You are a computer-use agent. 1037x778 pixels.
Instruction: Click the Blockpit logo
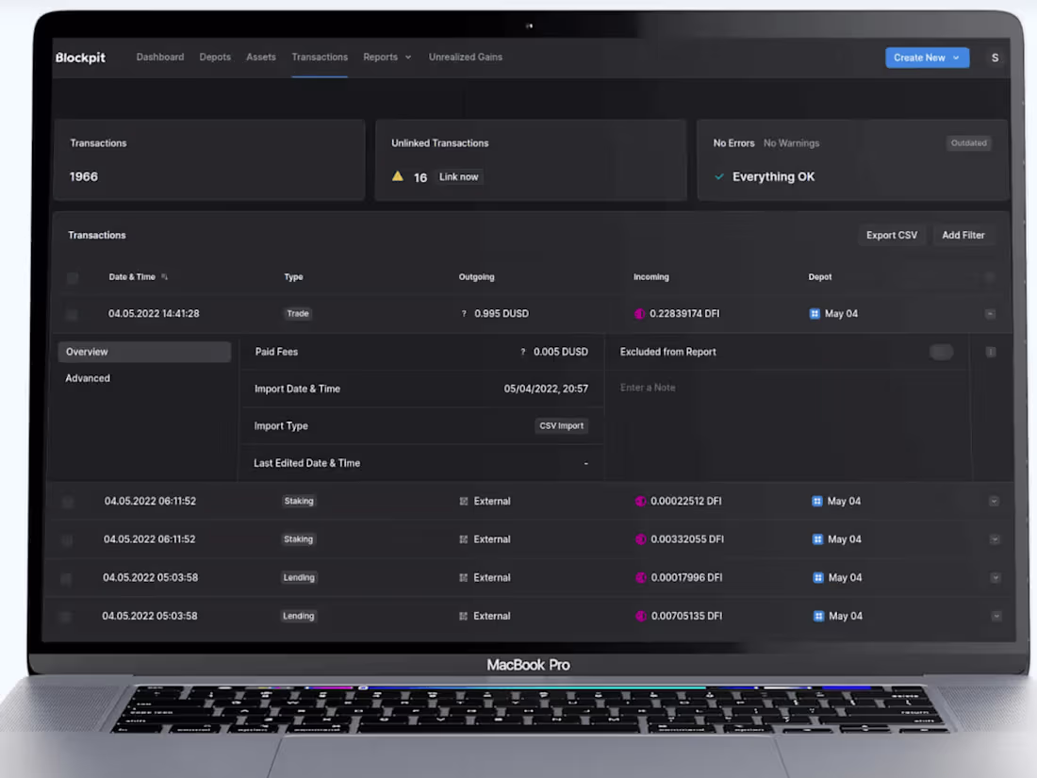tap(80, 58)
